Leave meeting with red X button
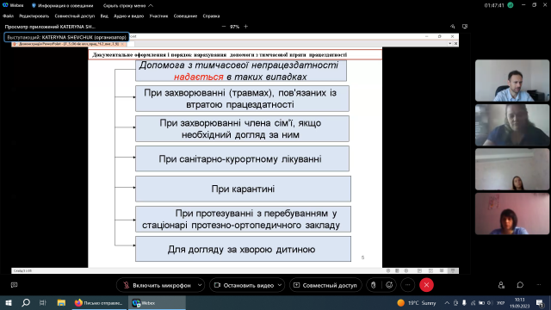 [x=426, y=285]
